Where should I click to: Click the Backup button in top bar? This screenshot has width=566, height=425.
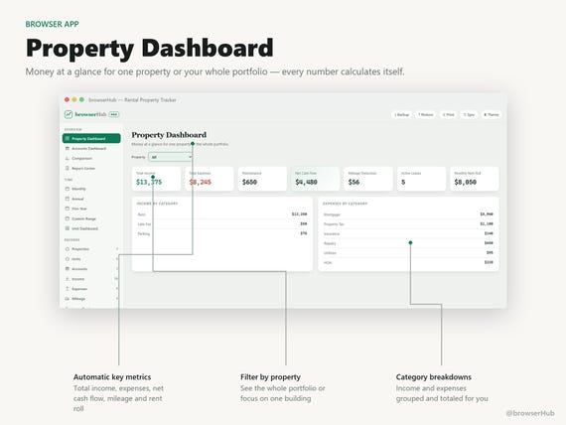(x=402, y=115)
